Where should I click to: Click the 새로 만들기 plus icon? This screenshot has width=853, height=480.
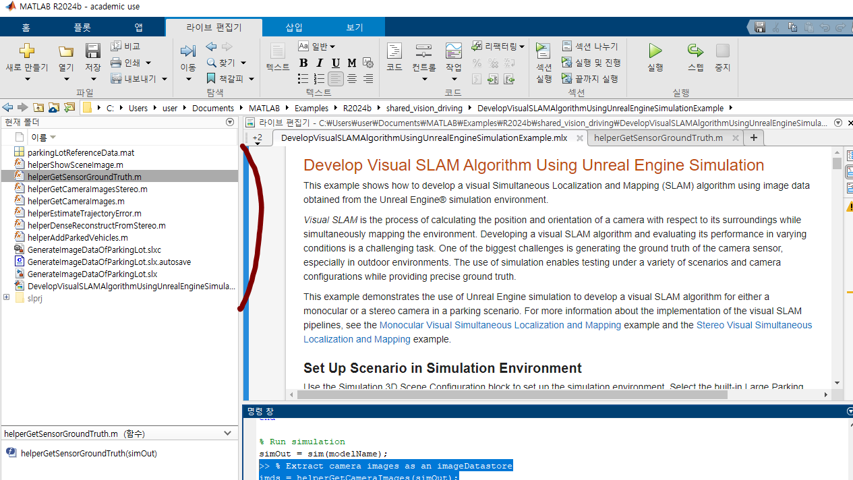(26, 51)
